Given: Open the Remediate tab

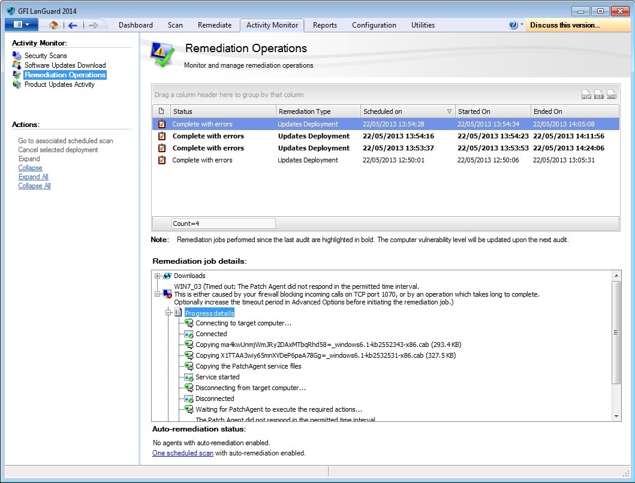Looking at the screenshot, I should click(x=215, y=25).
